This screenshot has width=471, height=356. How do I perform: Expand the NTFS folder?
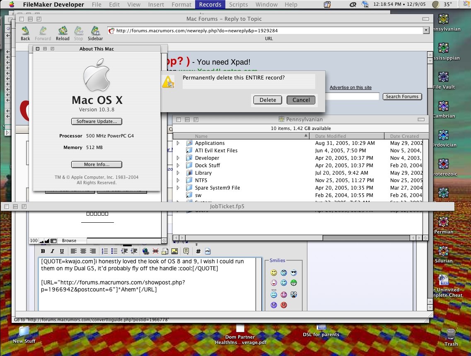178,180
